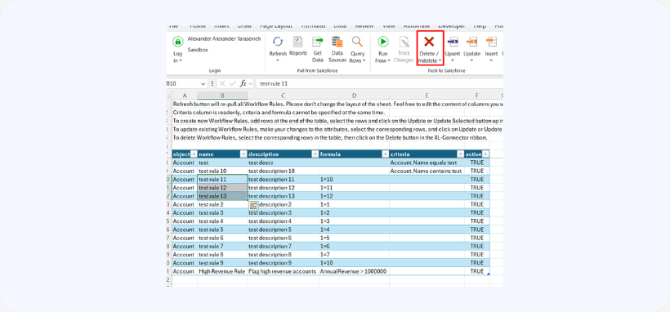Select the cell 'test rule 11'
The width and height of the screenshot is (670, 312).
(222, 180)
